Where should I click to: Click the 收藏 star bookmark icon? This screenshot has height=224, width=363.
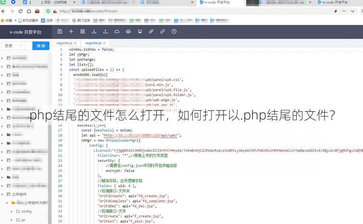pos(2,20)
